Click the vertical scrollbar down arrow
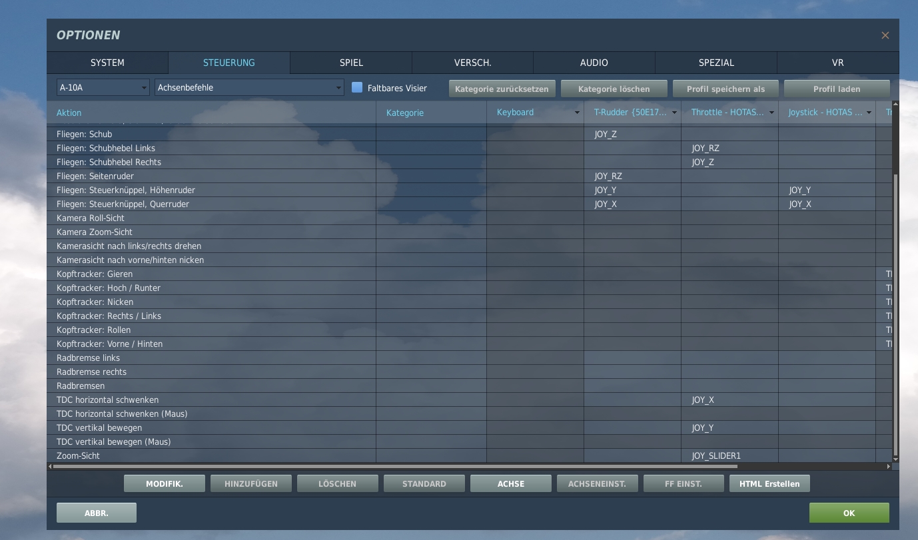Image resolution: width=918 pixels, height=540 pixels. click(895, 459)
